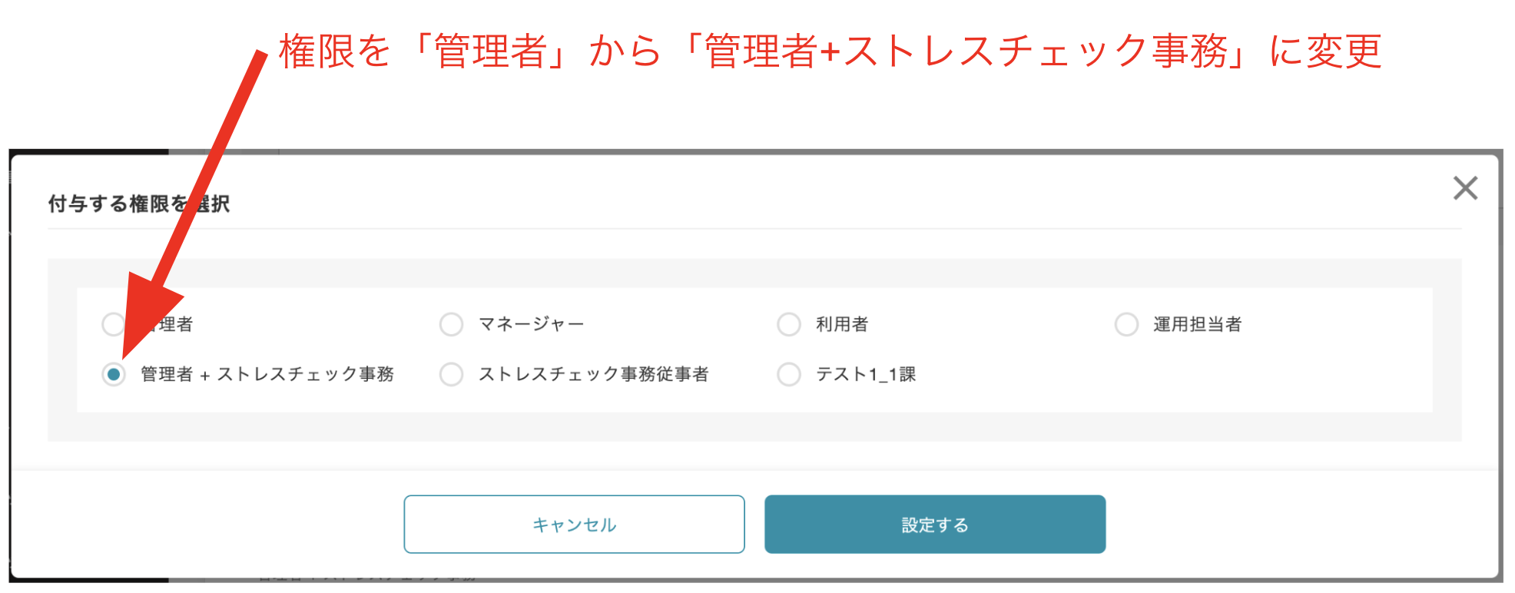This screenshot has height=593, width=1515.
Task: Select the 管理者 radio button
Action: click(112, 324)
